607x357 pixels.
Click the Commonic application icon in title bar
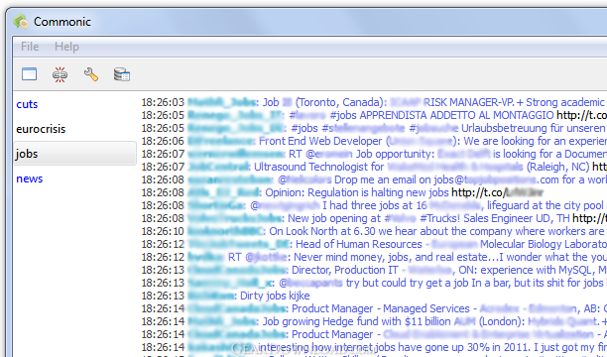(21, 22)
